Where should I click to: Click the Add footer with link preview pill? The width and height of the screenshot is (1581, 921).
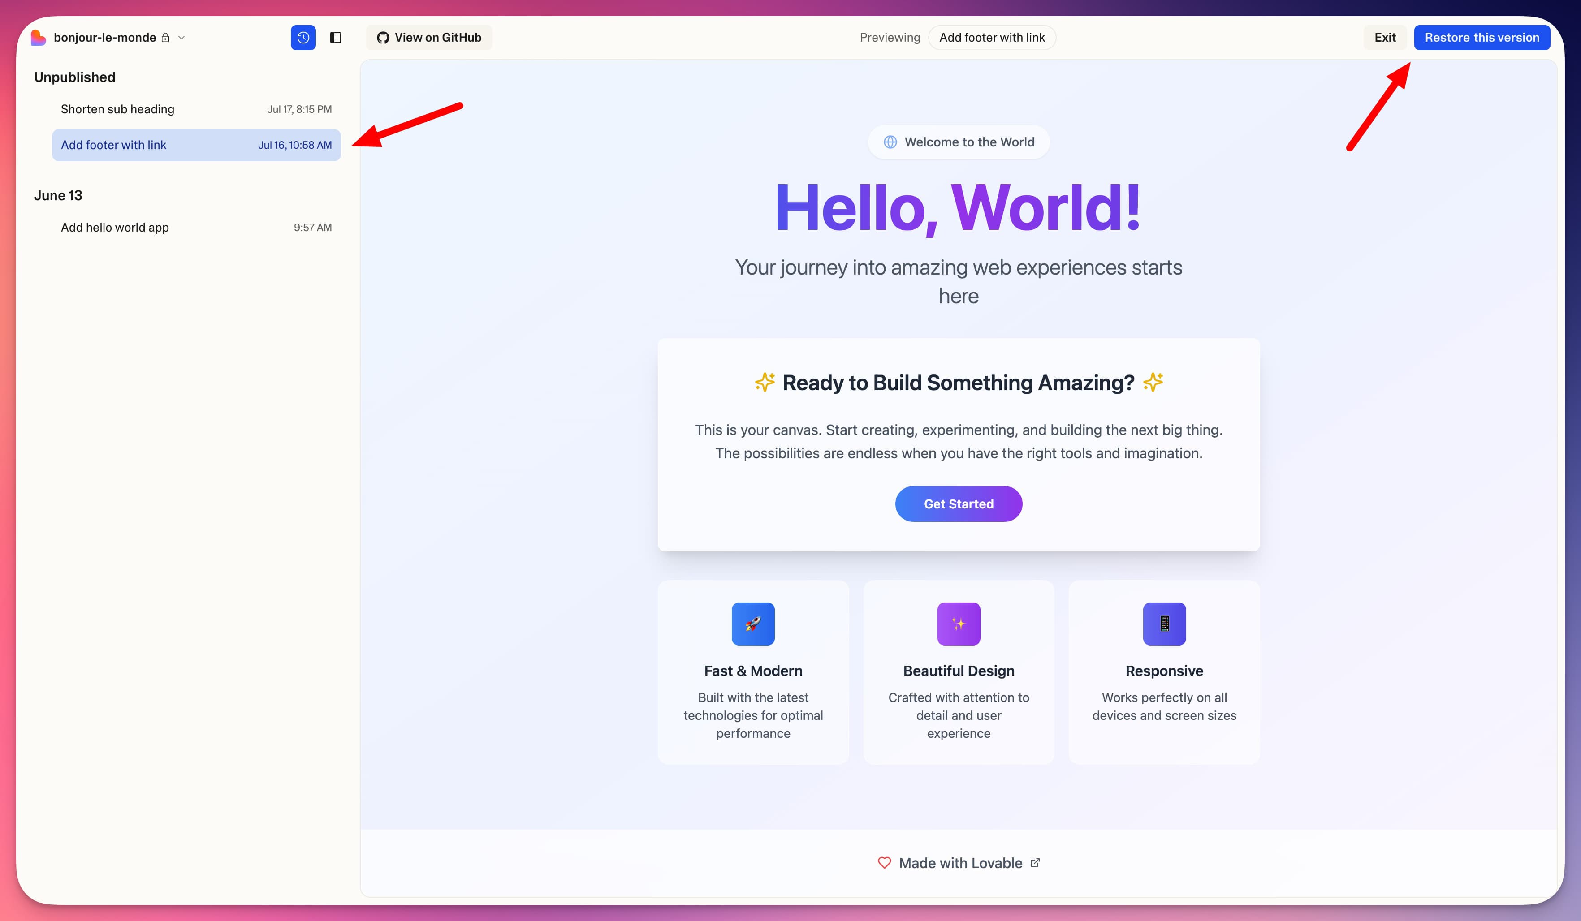[992, 38]
